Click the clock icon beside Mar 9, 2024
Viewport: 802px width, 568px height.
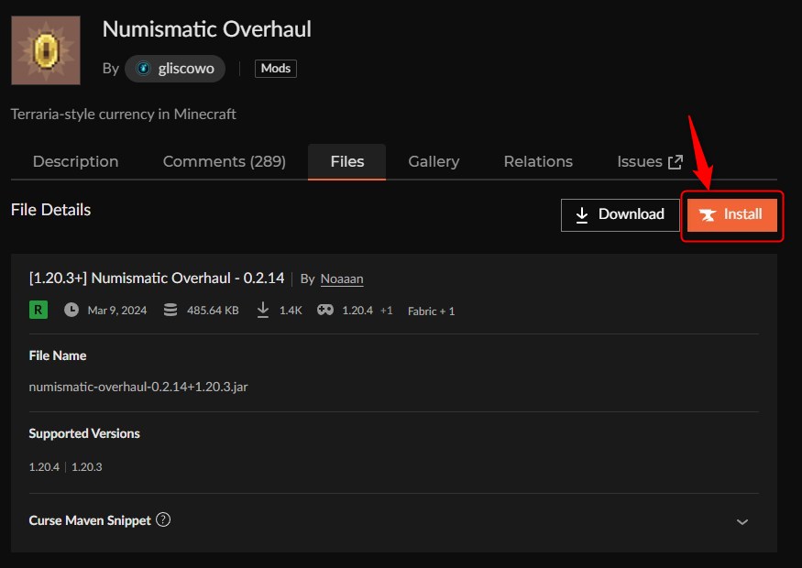[x=71, y=310]
